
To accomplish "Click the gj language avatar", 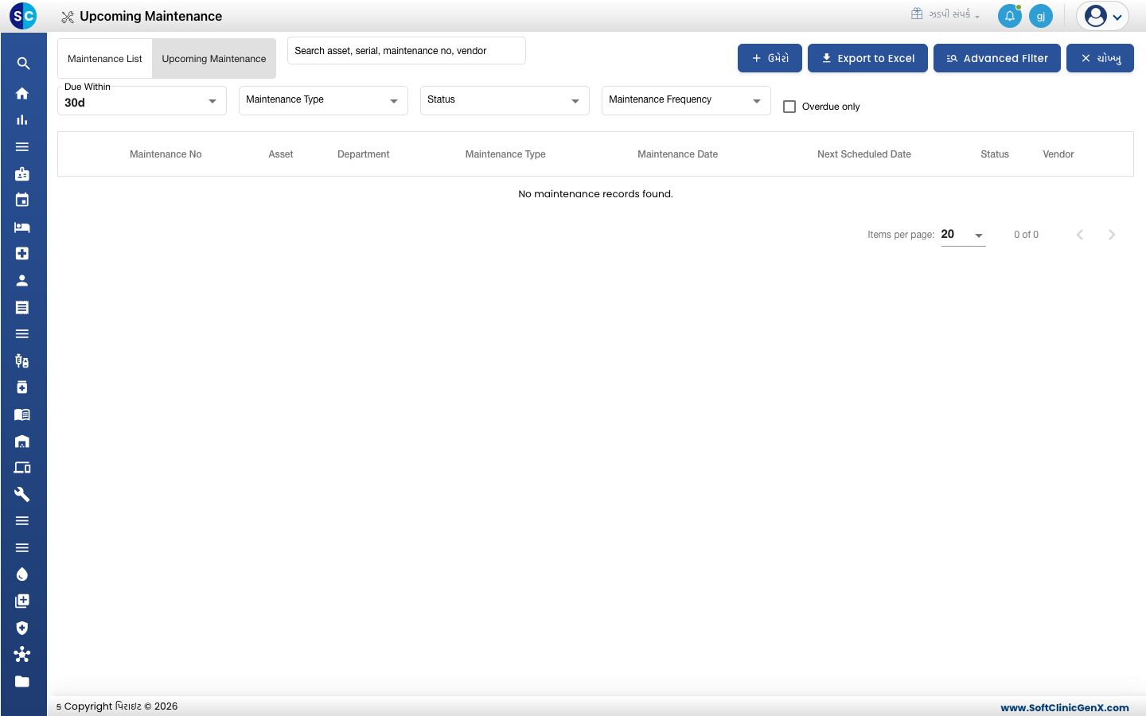I will (1041, 16).
